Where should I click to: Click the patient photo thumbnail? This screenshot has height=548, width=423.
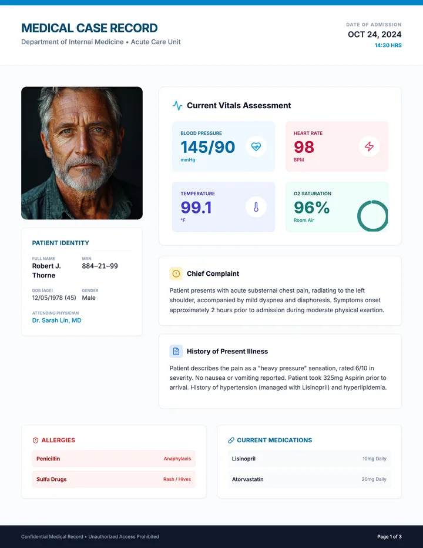click(82, 153)
